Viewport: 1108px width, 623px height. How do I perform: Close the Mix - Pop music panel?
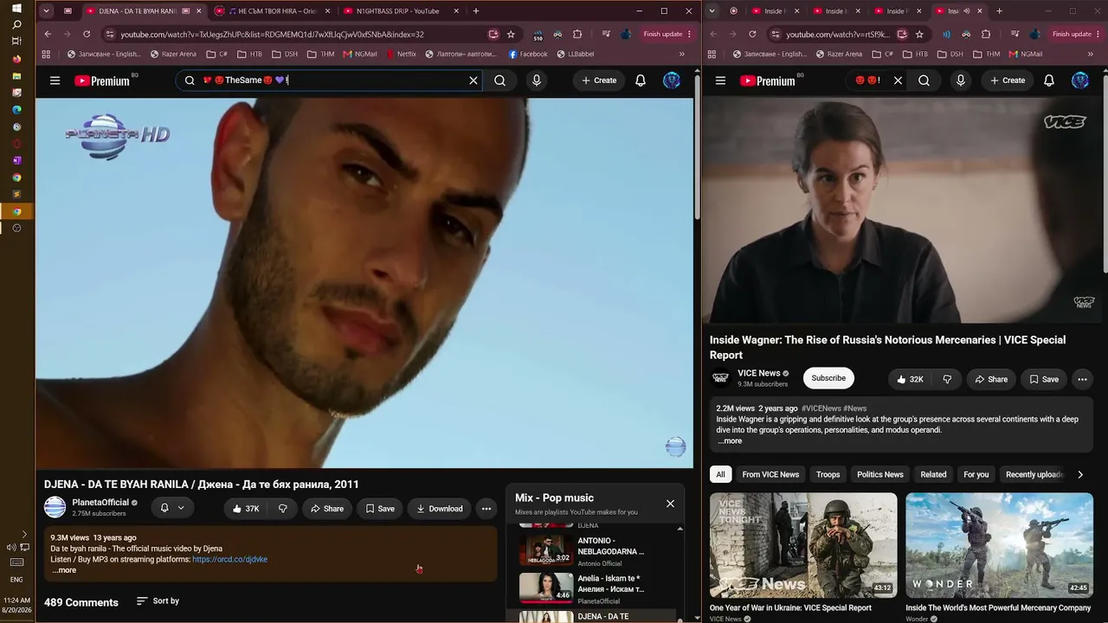670,504
